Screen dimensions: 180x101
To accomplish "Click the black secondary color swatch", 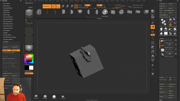I will (x=27, y=68).
